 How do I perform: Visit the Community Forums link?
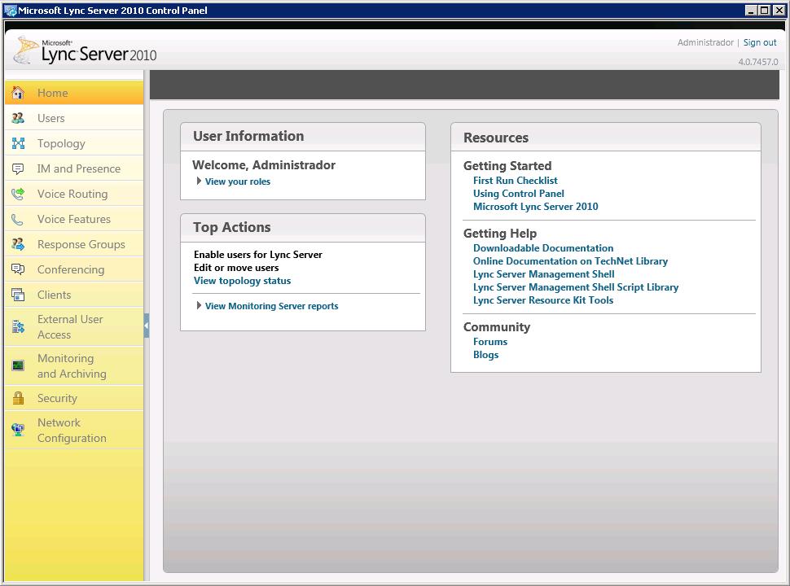click(x=489, y=342)
